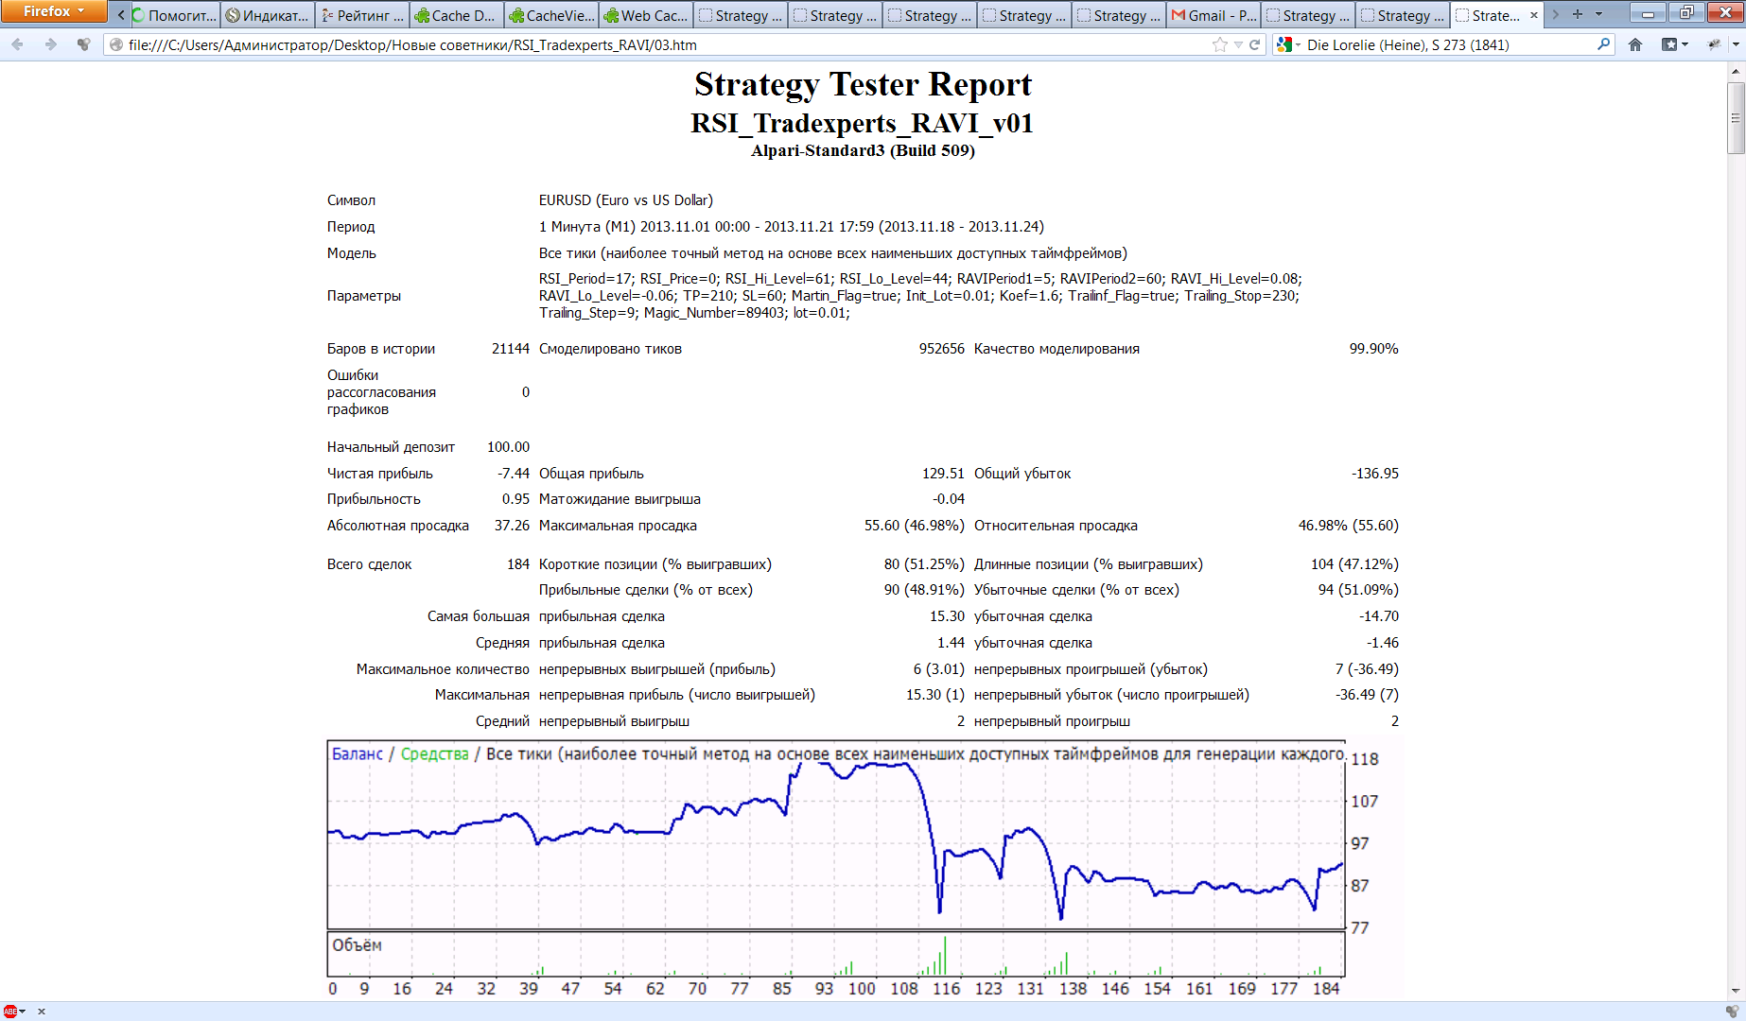Click the largest loss trade value -14.70
The height and width of the screenshot is (1021, 1746).
[x=1379, y=616]
